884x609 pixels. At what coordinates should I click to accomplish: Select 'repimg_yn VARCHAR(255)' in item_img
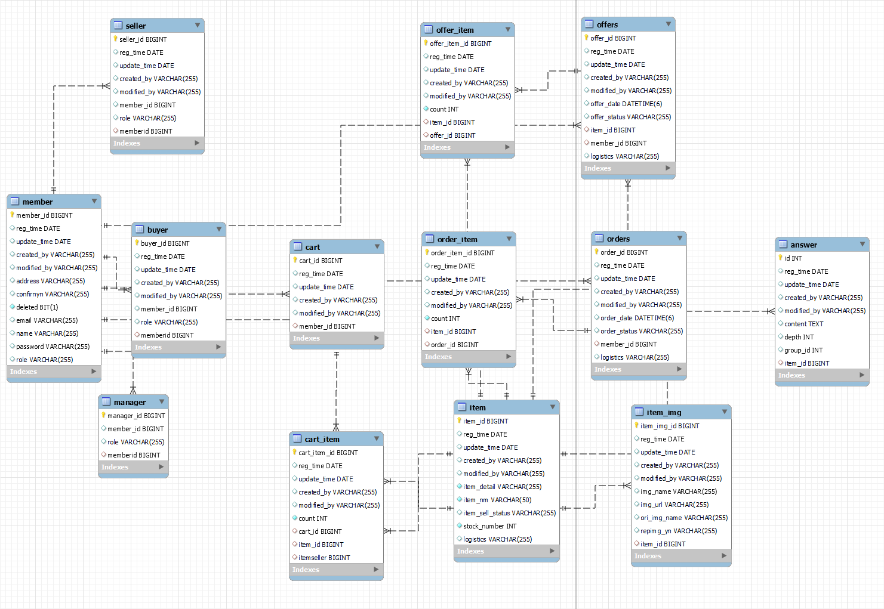(681, 531)
